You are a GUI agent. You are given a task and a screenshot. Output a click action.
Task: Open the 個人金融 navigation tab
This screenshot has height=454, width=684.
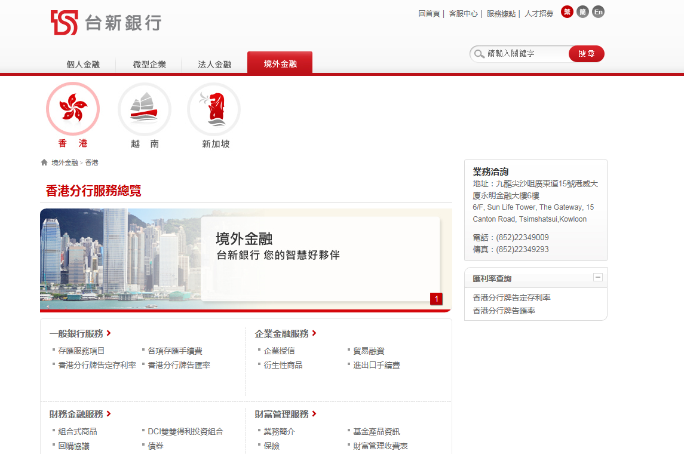[83, 65]
